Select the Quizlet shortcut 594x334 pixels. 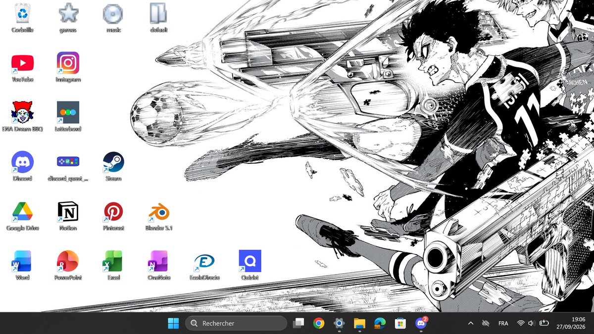250,265
